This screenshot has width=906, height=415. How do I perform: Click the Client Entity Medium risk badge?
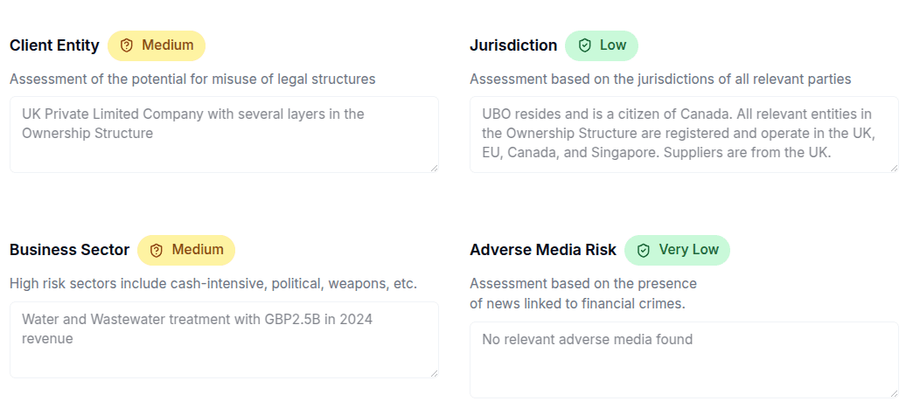157,45
